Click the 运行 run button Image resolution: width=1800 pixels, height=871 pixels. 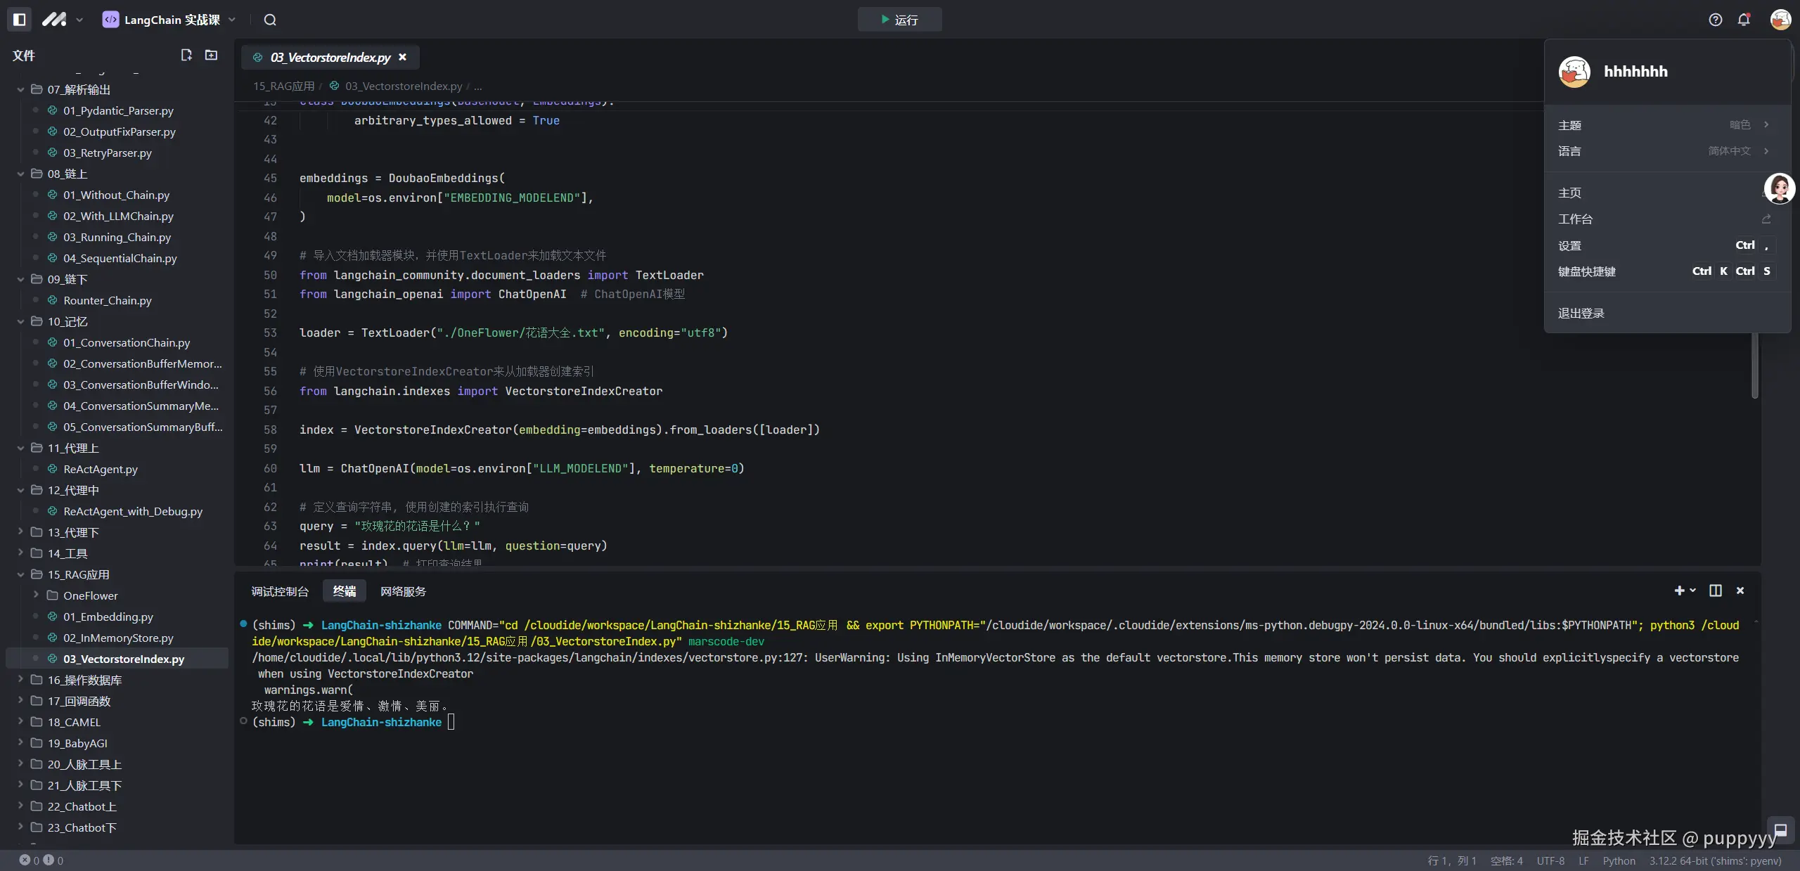[x=899, y=20]
